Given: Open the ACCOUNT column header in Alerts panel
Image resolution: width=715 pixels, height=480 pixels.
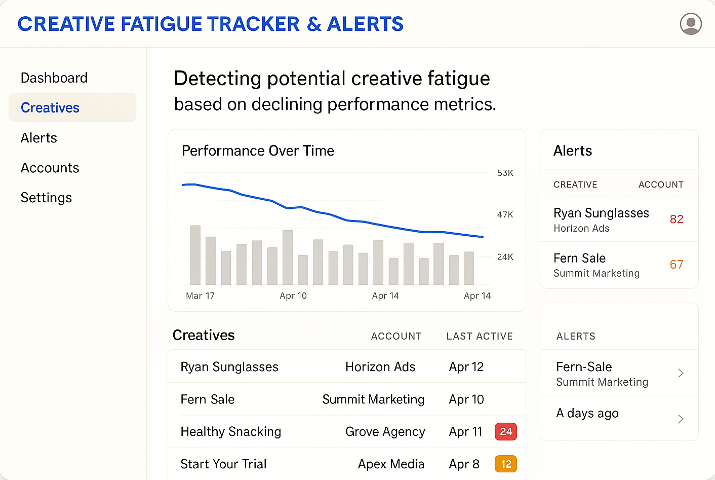Looking at the screenshot, I should tap(661, 184).
